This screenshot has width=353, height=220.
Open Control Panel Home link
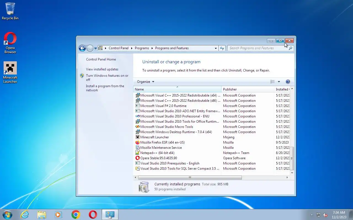pos(101,59)
